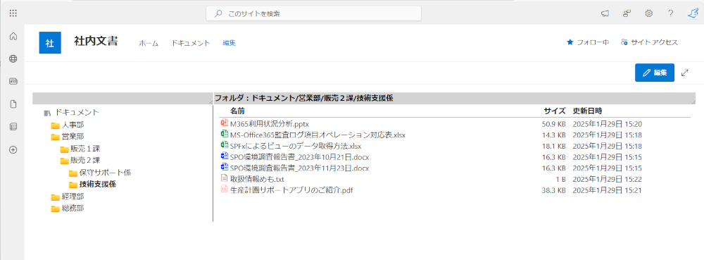Go to home icon in left rail
This screenshot has width=704, height=260.
[13, 36]
